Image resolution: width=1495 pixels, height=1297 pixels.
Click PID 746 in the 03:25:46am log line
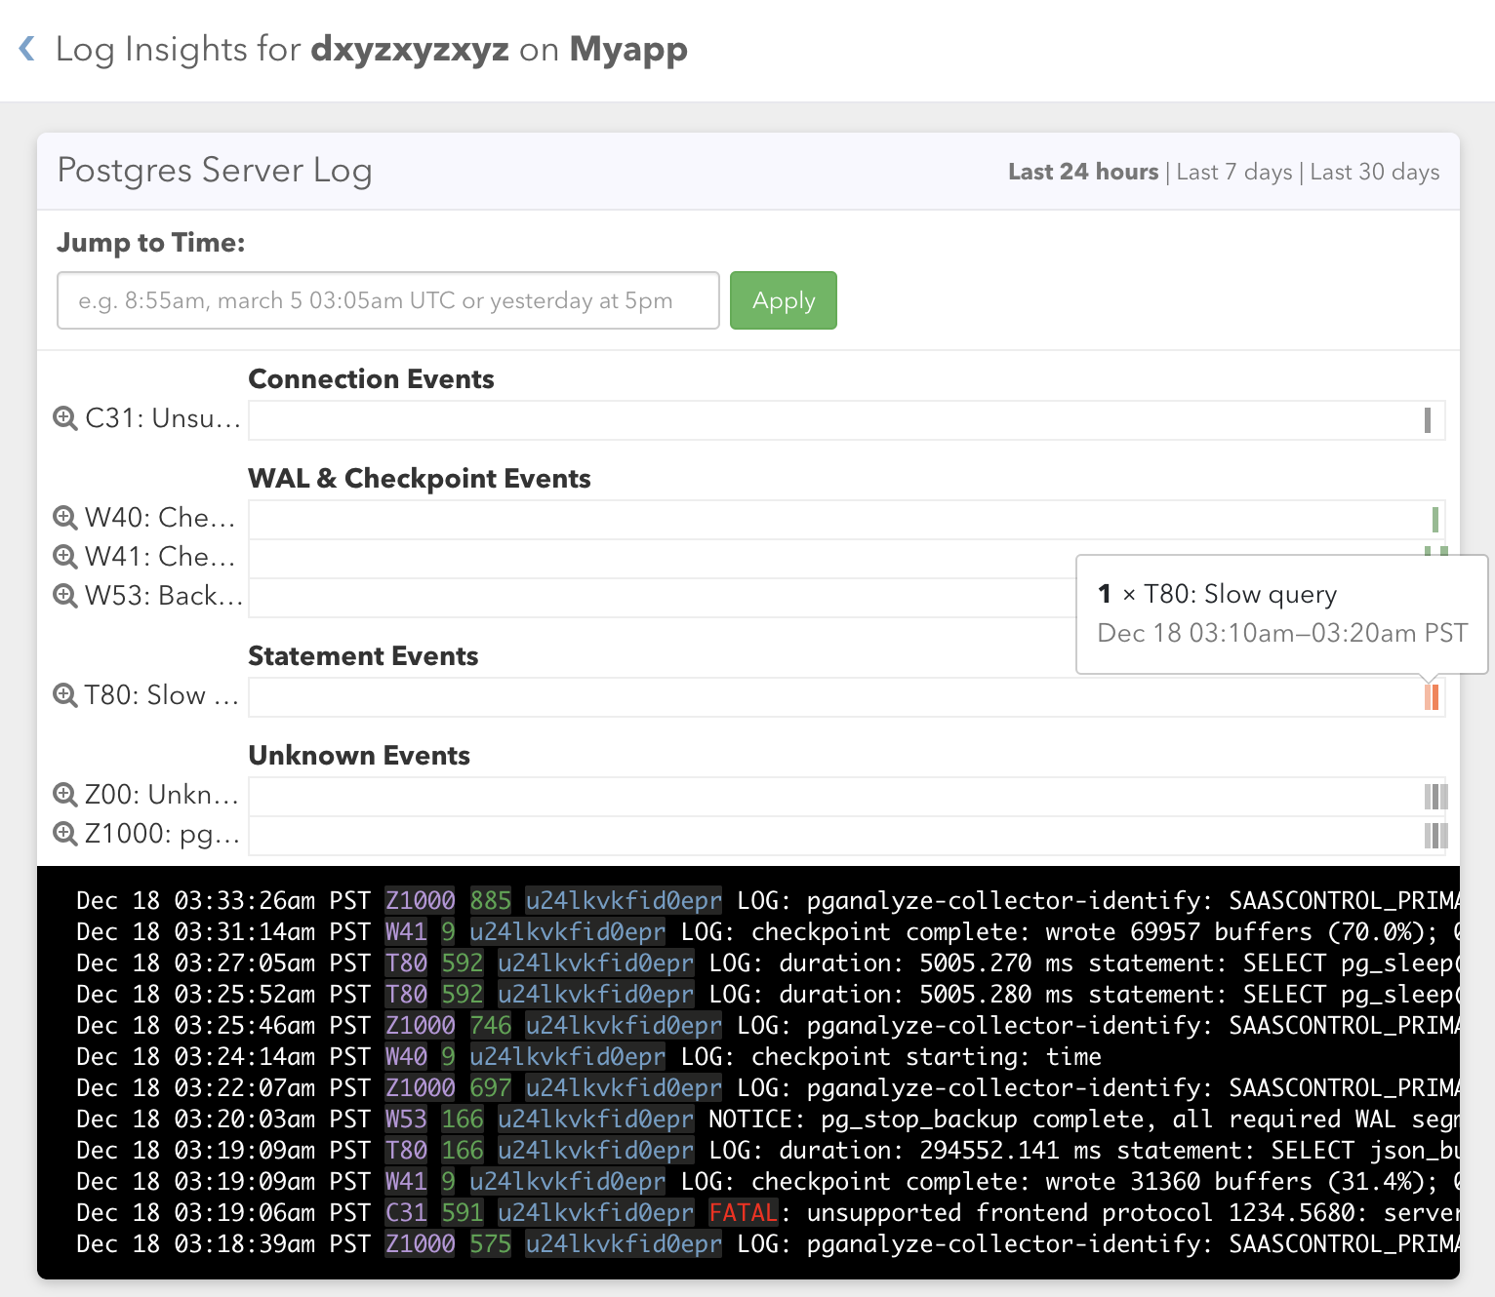(x=491, y=1025)
